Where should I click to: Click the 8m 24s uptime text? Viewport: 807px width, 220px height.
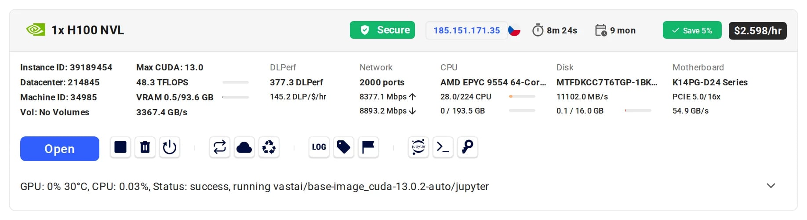[x=562, y=30]
